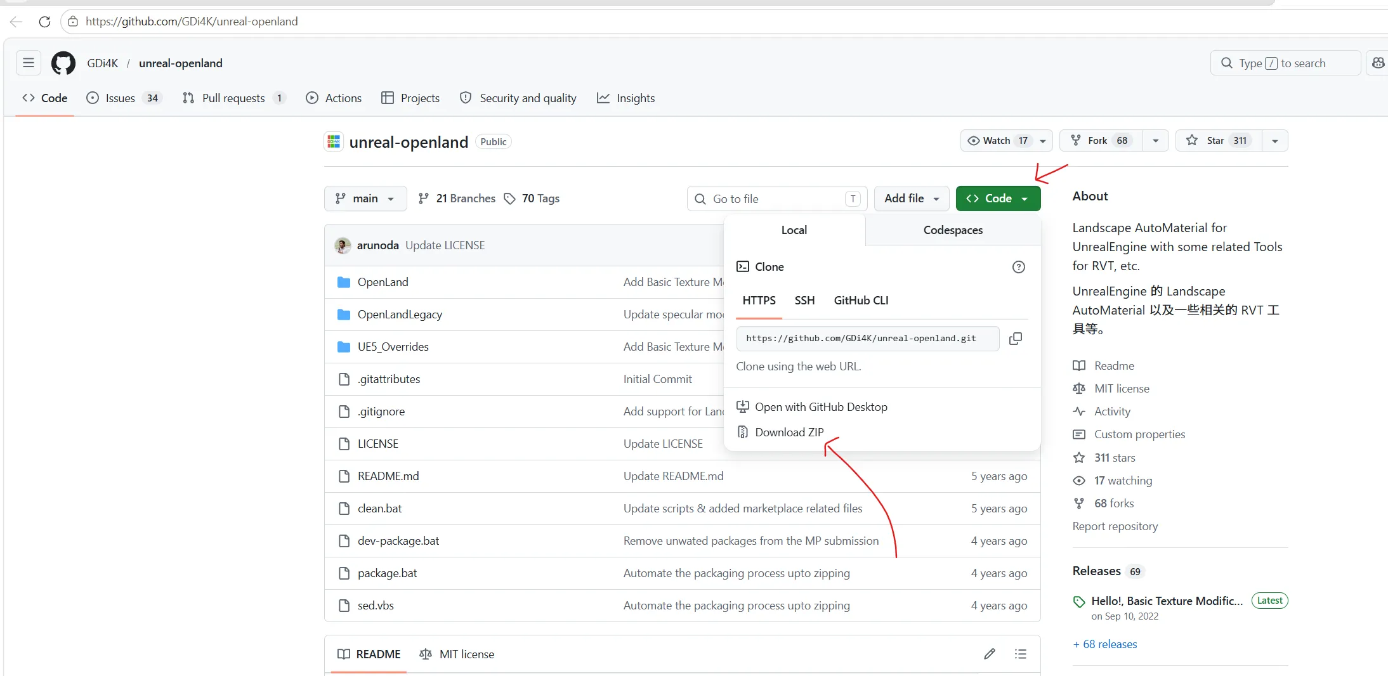Open Security and quality tab
The height and width of the screenshot is (676, 1388).
[518, 98]
